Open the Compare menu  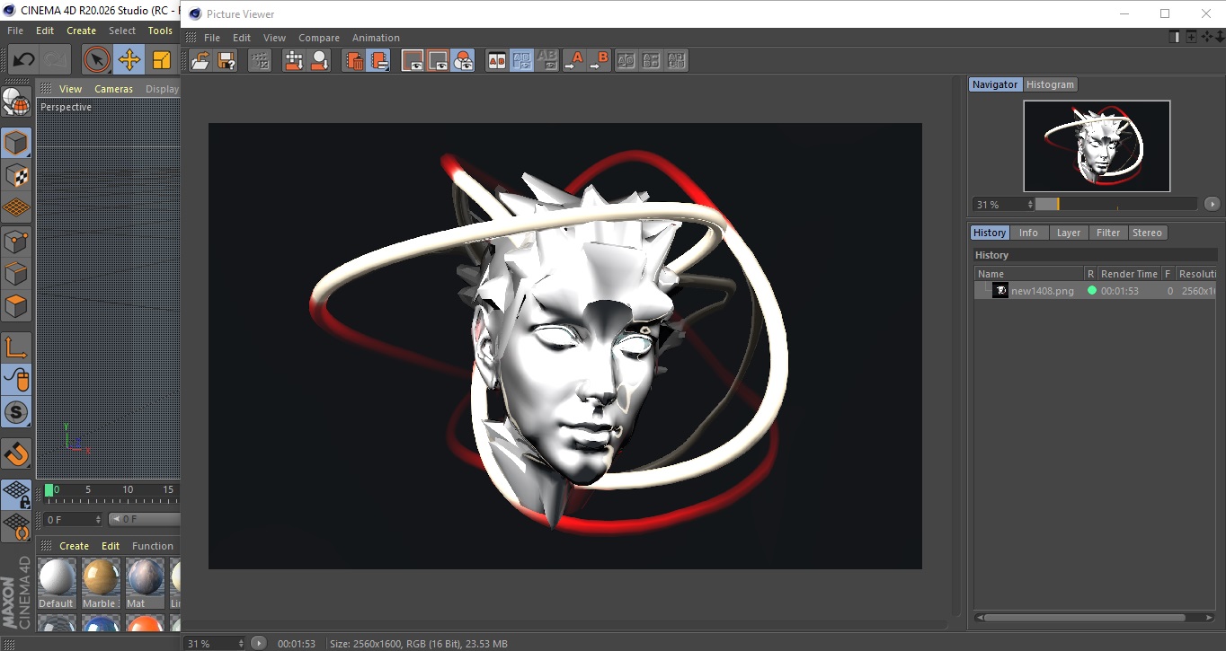click(x=318, y=38)
